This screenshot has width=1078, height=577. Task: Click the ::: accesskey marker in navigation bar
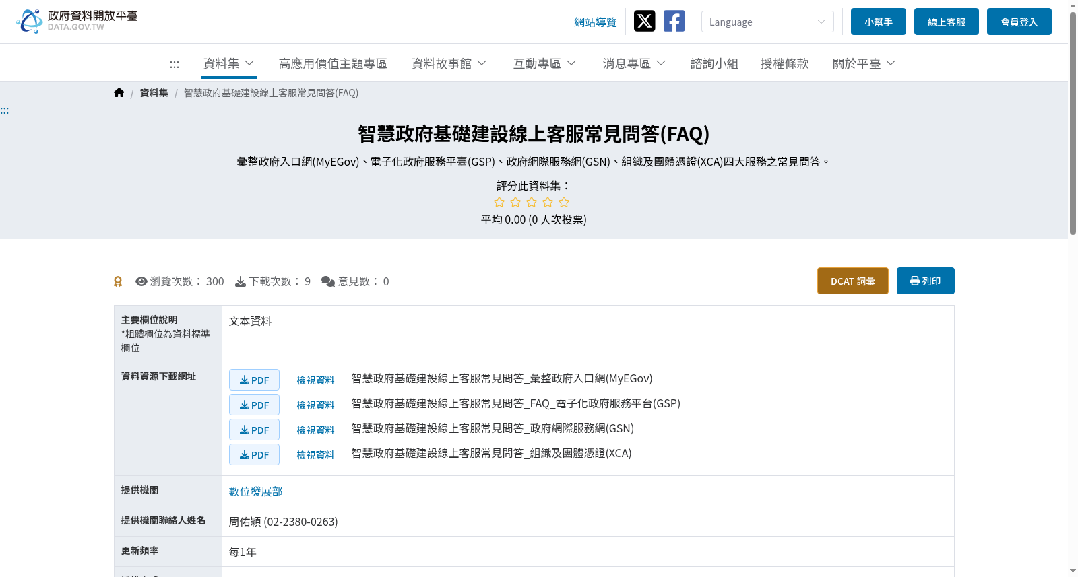click(175, 64)
